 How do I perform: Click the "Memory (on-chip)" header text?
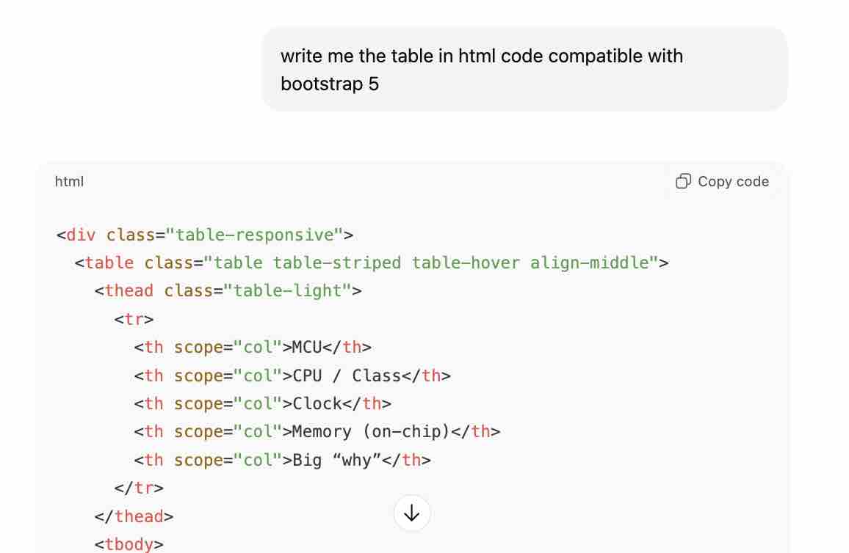tap(371, 432)
